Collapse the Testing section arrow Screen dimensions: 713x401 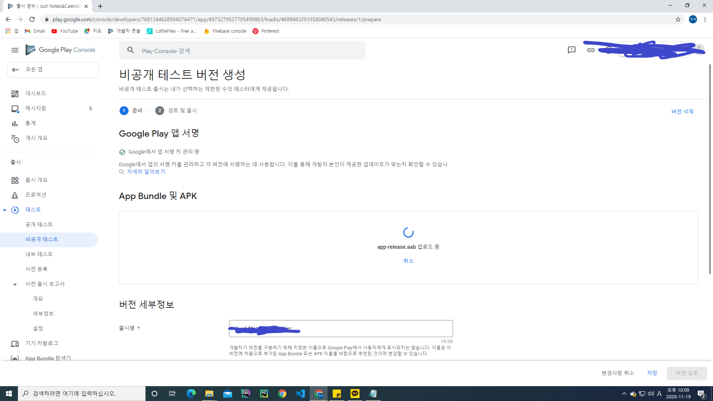(4, 210)
